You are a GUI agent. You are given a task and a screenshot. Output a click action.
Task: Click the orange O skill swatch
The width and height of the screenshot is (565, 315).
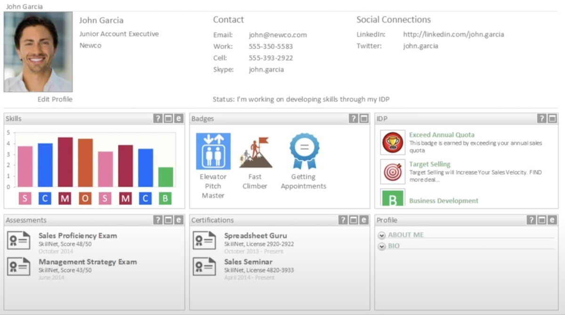[x=85, y=199]
